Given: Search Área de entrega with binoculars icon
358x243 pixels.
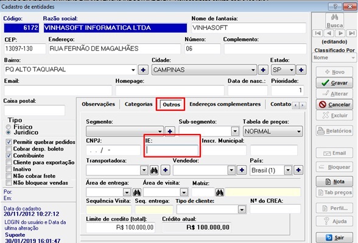Looking at the screenshot, I should (x=137, y=192).
